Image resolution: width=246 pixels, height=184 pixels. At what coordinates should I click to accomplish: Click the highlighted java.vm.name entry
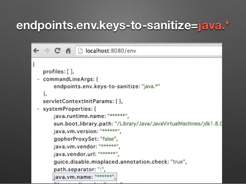[x=85, y=177]
